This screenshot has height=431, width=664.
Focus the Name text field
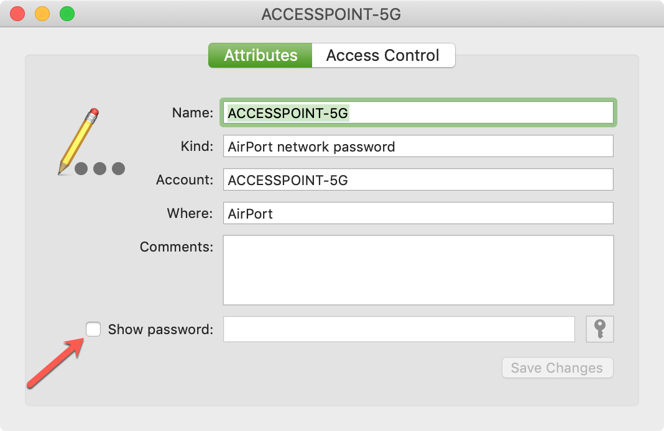click(x=418, y=112)
